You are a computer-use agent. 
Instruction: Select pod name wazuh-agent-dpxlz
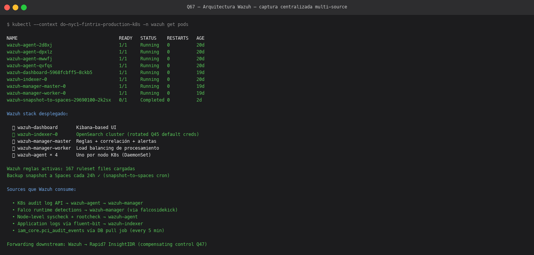click(x=29, y=52)
